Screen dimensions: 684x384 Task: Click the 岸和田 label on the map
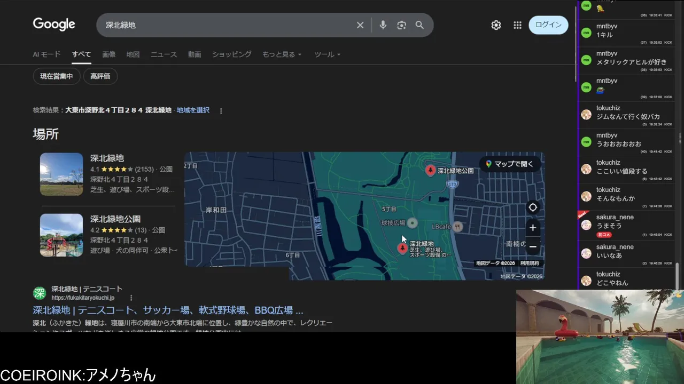coord(216,210)
